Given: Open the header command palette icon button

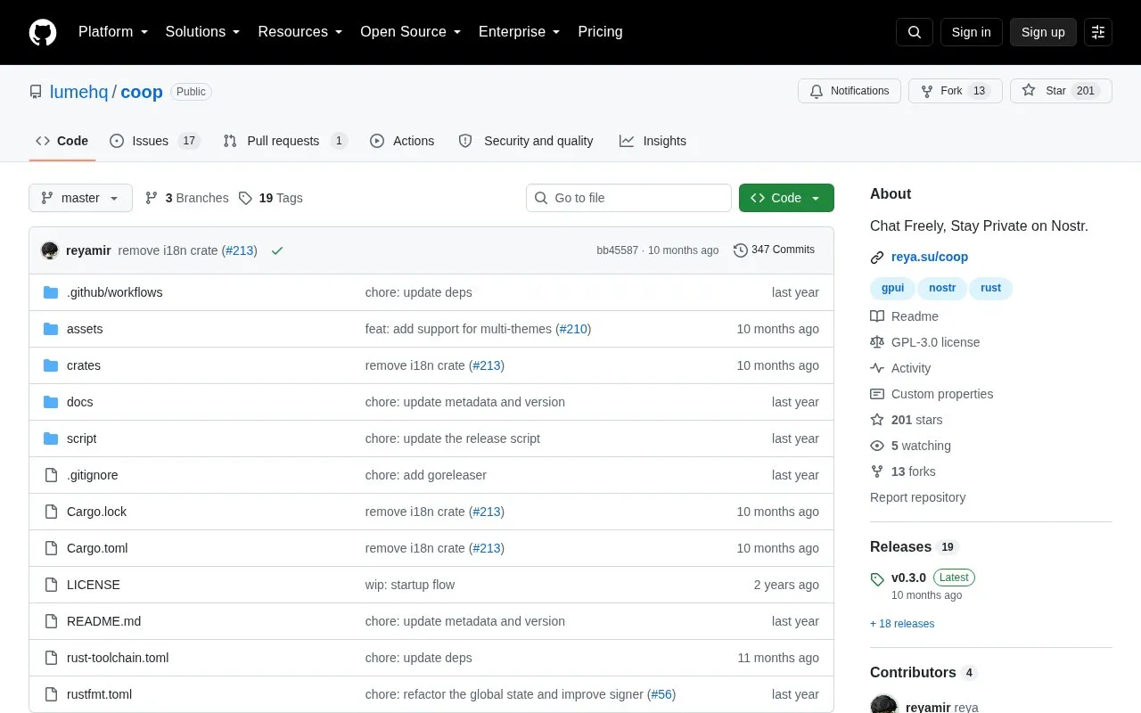Looking at the screenshot, I should tap(1098, 32).
